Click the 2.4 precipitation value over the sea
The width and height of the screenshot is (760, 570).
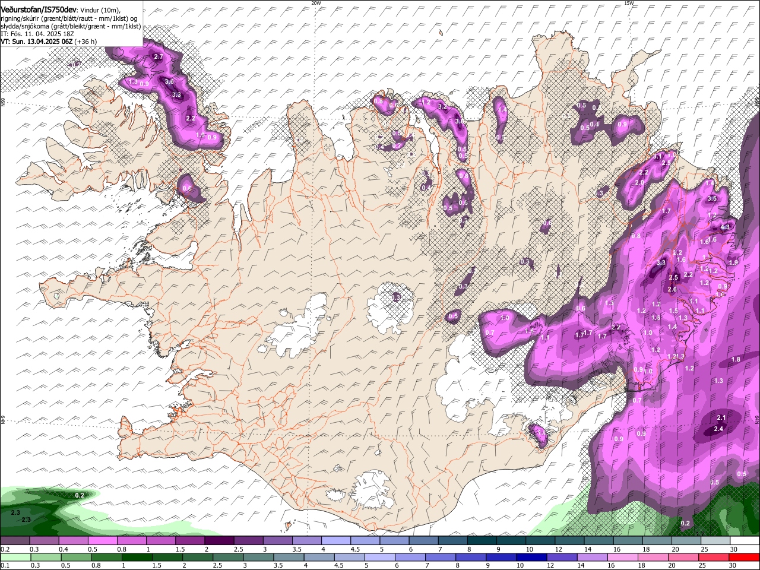[718, 429]
